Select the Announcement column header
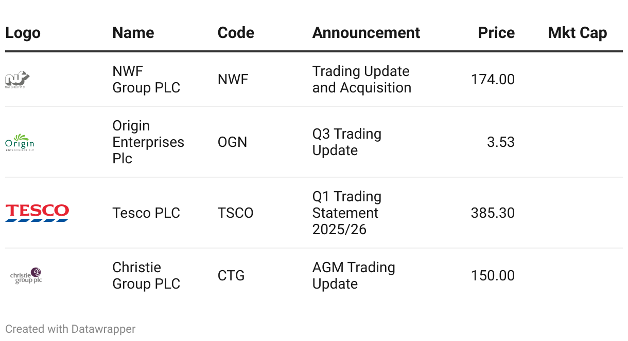Screen dimensions: 628x341 [x=366, y=33]
